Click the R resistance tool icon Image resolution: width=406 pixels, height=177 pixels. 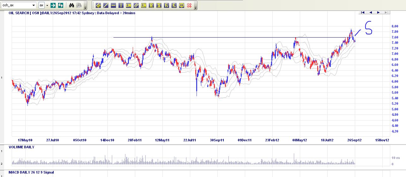click(x=151, y=5)
